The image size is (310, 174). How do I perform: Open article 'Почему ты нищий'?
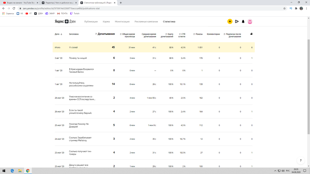click(x=78, y=58)
